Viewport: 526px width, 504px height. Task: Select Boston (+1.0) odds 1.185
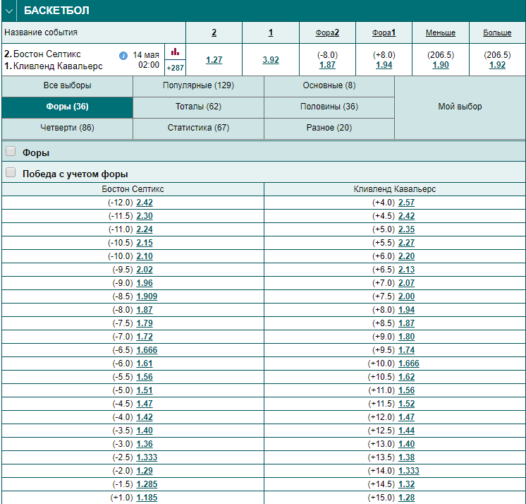pyautogui.click(x=147, y=498)
